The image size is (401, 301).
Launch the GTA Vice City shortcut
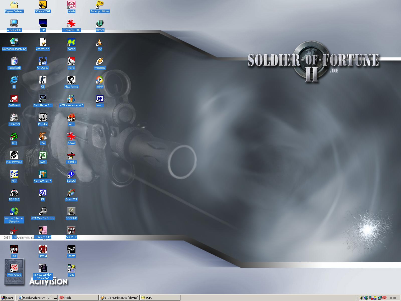43,231
